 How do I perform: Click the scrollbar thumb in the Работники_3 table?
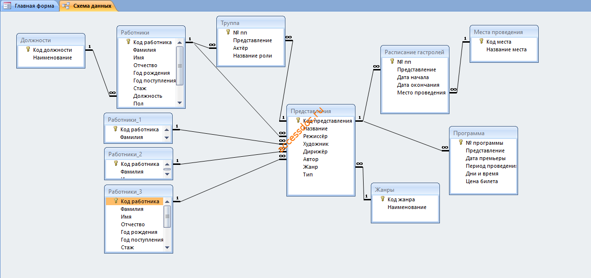(167, 217)
